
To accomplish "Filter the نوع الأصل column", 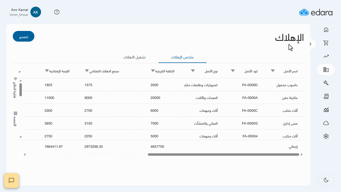I will 193,71.
